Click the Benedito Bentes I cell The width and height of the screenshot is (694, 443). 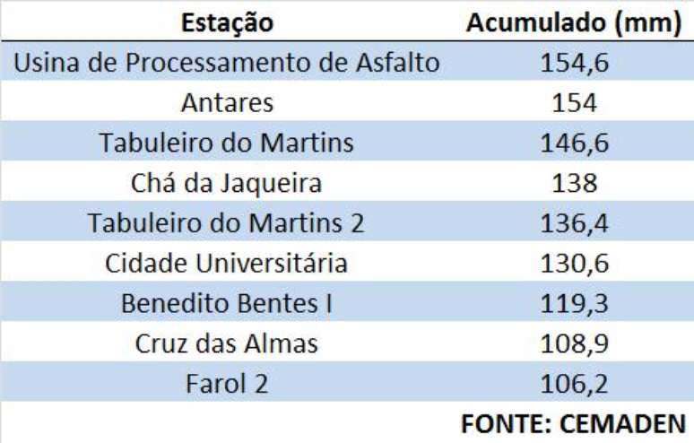(227, 303)
